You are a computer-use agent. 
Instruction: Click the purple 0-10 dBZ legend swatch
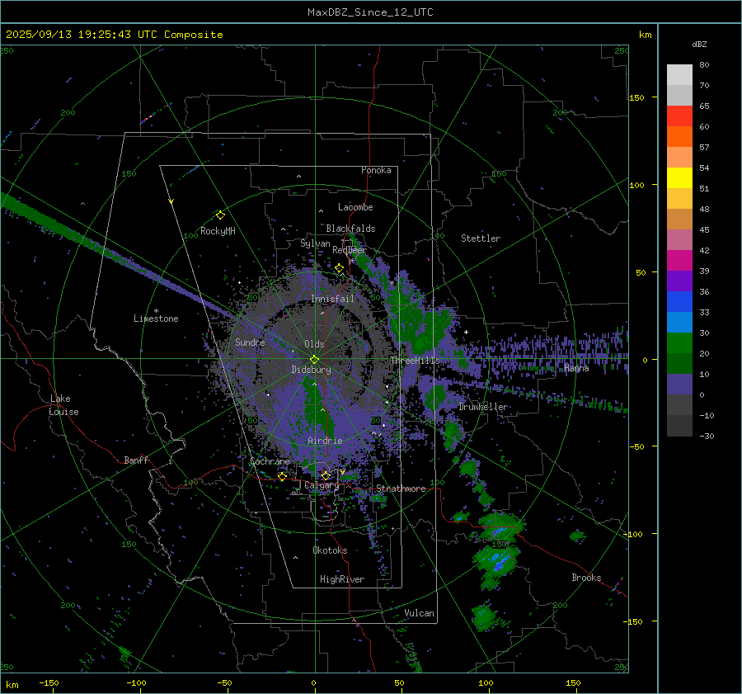tap(679, 385)
